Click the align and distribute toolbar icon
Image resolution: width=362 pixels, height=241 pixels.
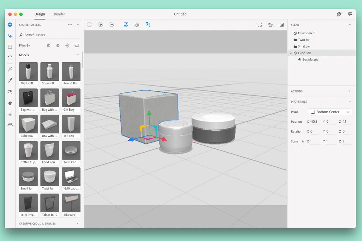[x=137, y=25]
